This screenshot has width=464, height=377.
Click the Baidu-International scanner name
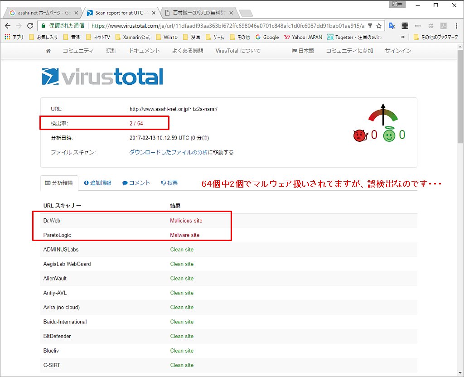(x=65, y=322)
